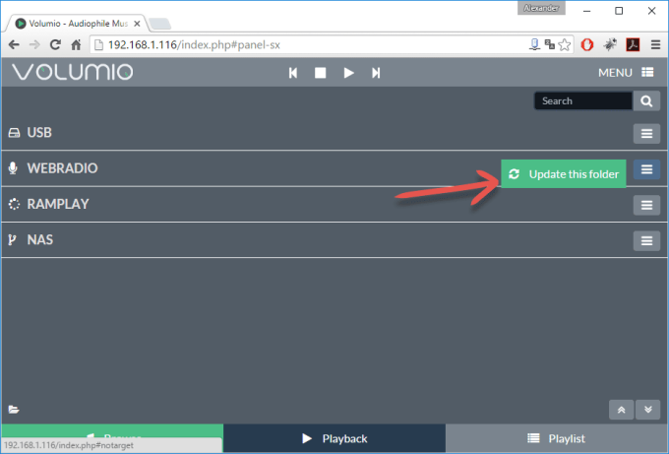Bookmark this page with the star
The width and height of the screenshot is (669, 454).
[x=565, y=44]
